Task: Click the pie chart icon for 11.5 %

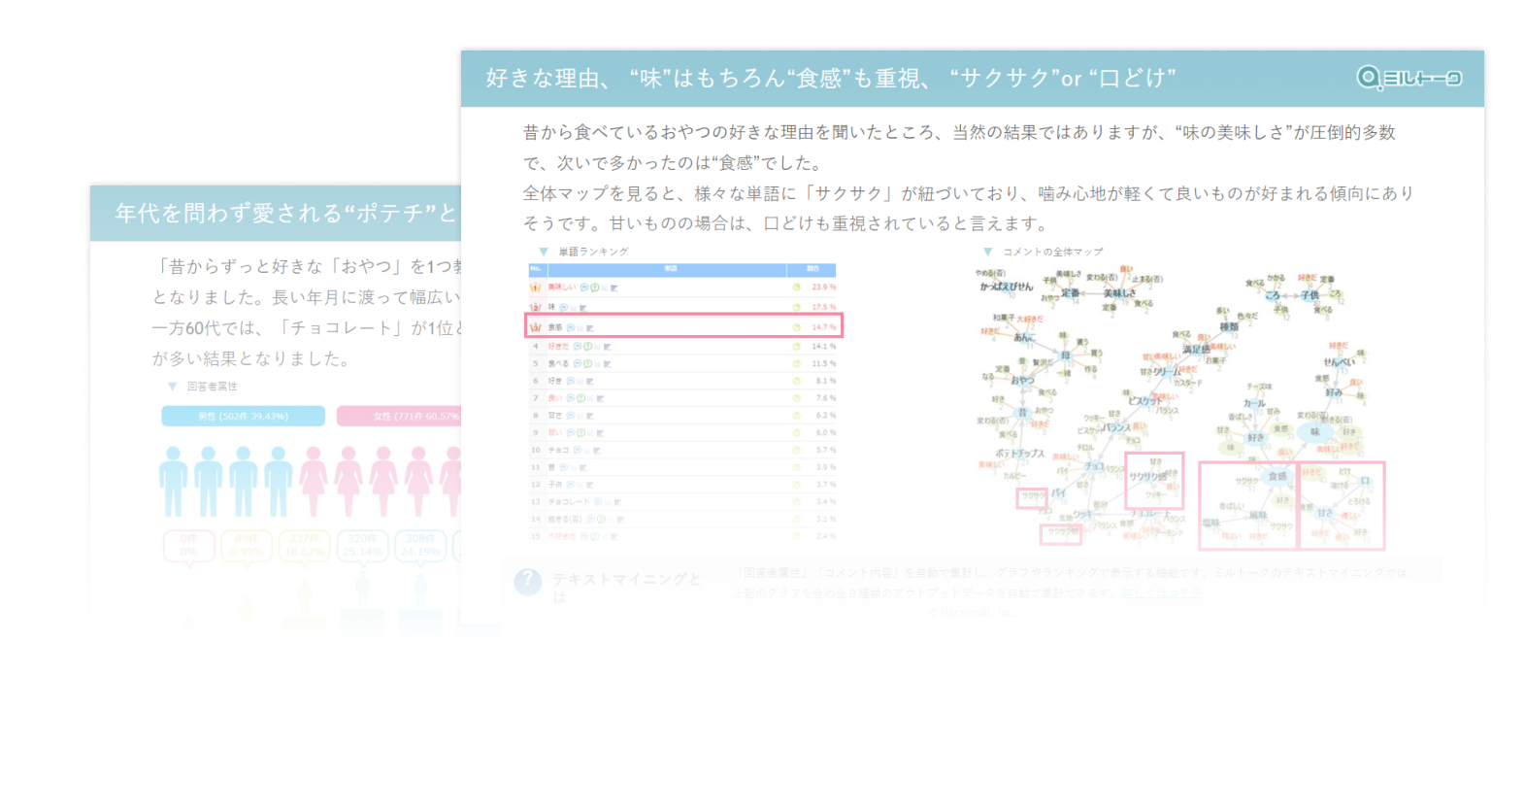Action: coord(797,363)
